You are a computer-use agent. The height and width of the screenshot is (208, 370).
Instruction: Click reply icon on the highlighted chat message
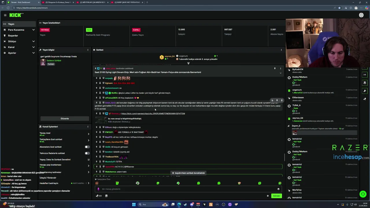tap(272, 101)
